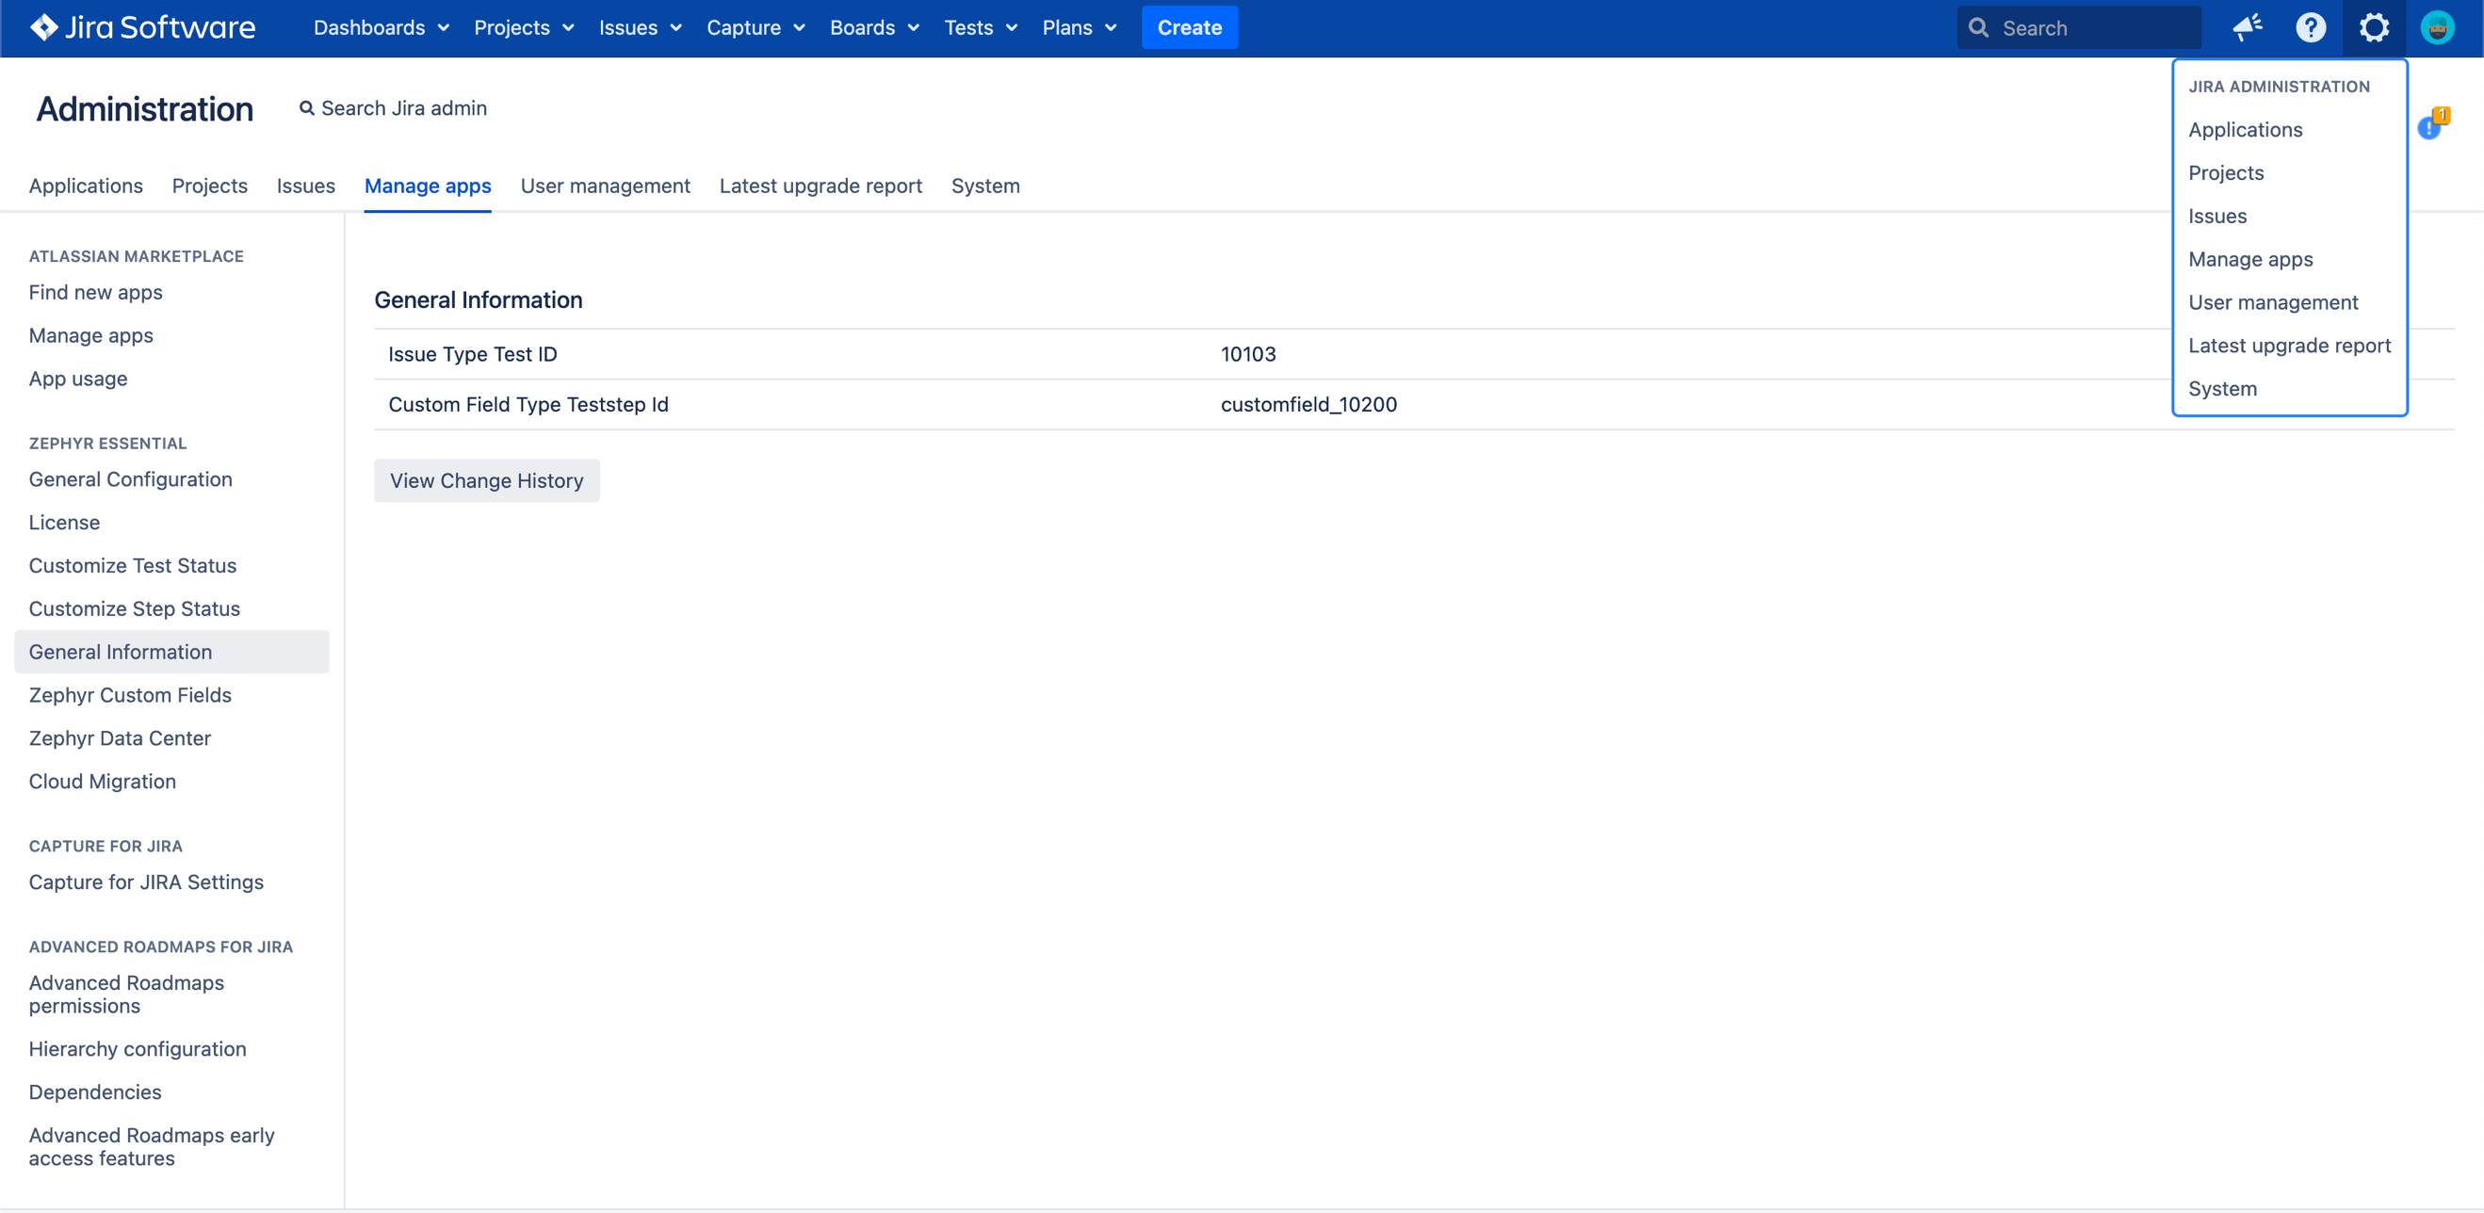Expand the Projects dropdown in top bar
This screenshot has height=1213, width=2484.
(x=523, y=28)
